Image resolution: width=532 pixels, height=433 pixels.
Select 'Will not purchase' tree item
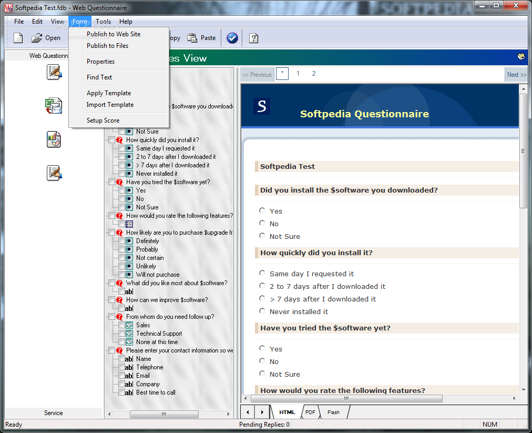158,275
